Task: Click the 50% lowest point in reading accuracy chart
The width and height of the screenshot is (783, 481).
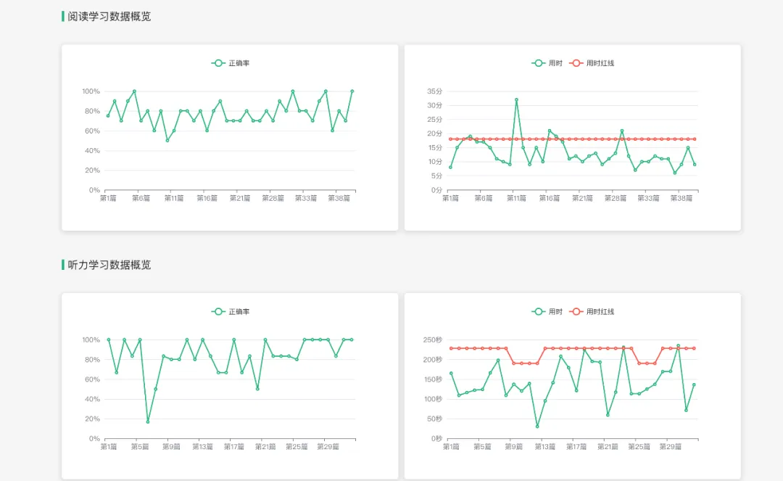Action: [x=167, y=140]
